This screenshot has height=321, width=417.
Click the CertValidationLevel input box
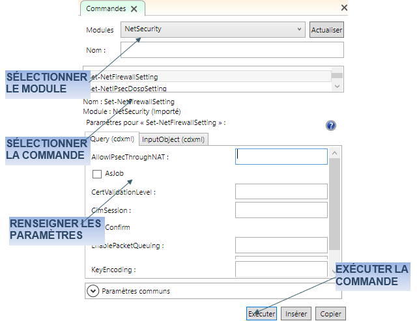[281, 191]
